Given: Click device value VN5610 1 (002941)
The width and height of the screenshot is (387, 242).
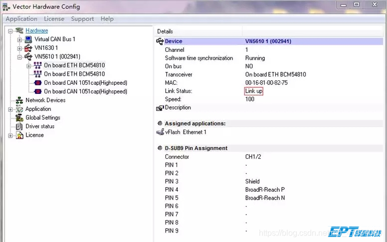Looking at the screenshot, I should [268, 41].
